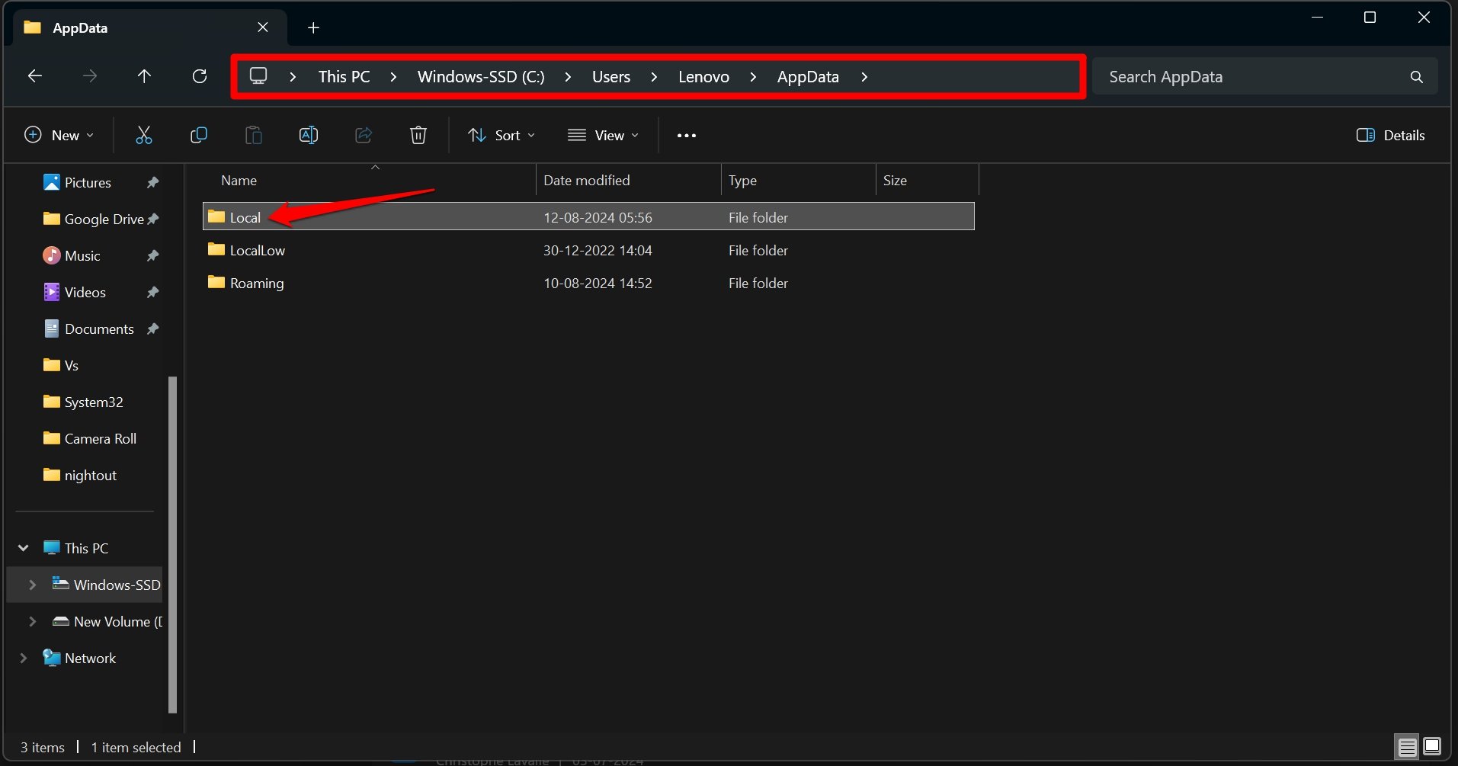
Task: Click Users in the breadcrumb path
Action: coord(611,77)
